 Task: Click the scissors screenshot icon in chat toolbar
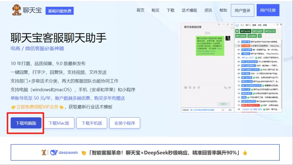(194, 87)
